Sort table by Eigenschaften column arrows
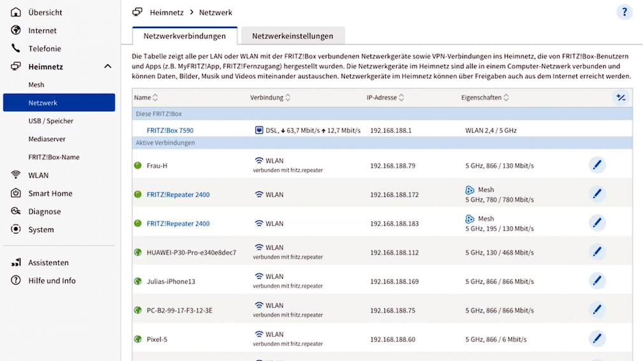This screenshot has height=361, width=643. click(505, 97)
